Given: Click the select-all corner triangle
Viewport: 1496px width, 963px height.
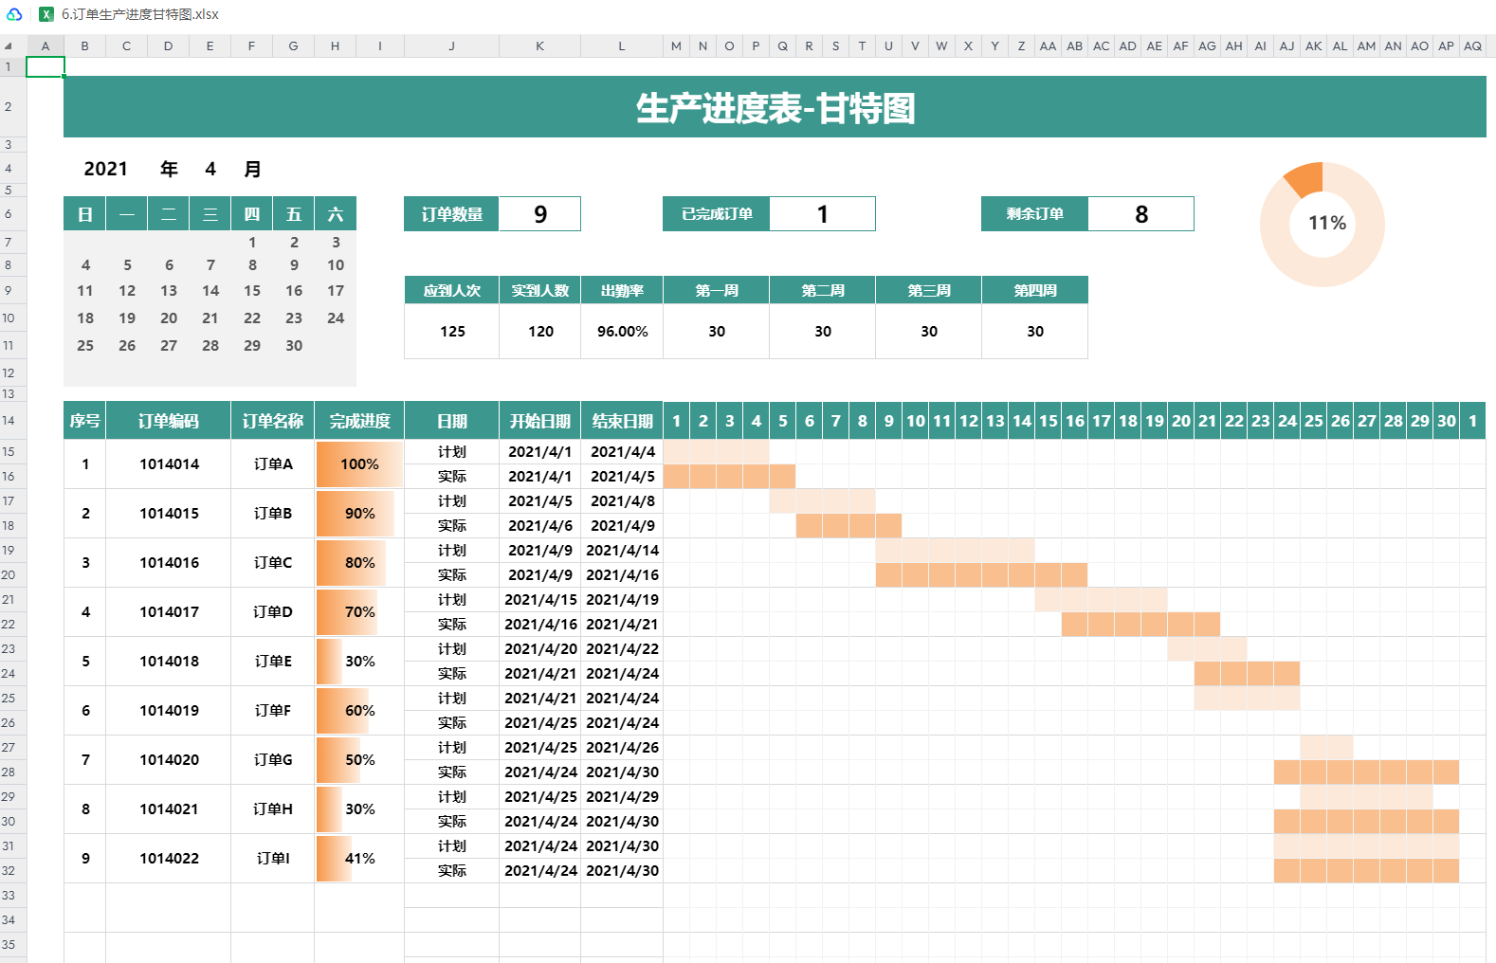Looking at the screenshot, I should click(x=9, y=45).
